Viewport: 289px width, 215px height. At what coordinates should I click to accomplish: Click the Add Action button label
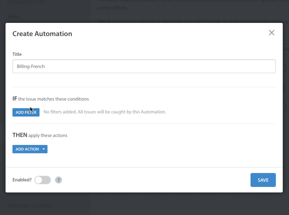point(27,149)
